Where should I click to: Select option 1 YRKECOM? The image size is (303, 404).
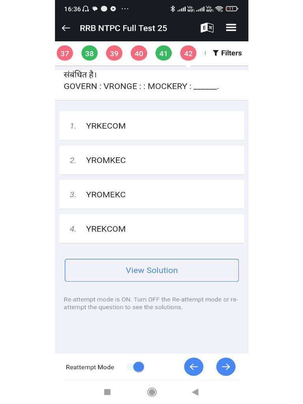tap(151, 126)
